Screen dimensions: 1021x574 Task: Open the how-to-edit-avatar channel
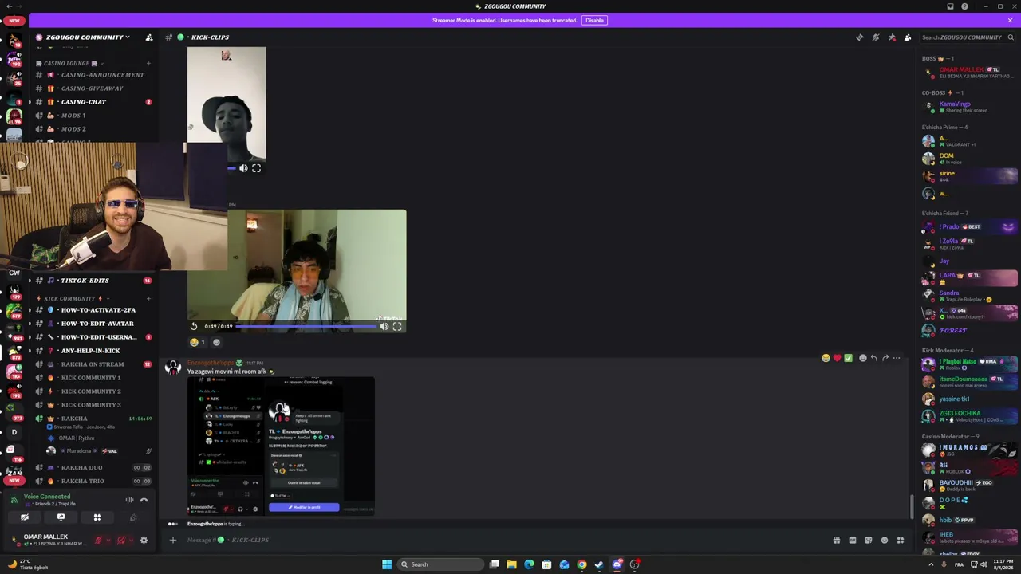coord(94,324)
